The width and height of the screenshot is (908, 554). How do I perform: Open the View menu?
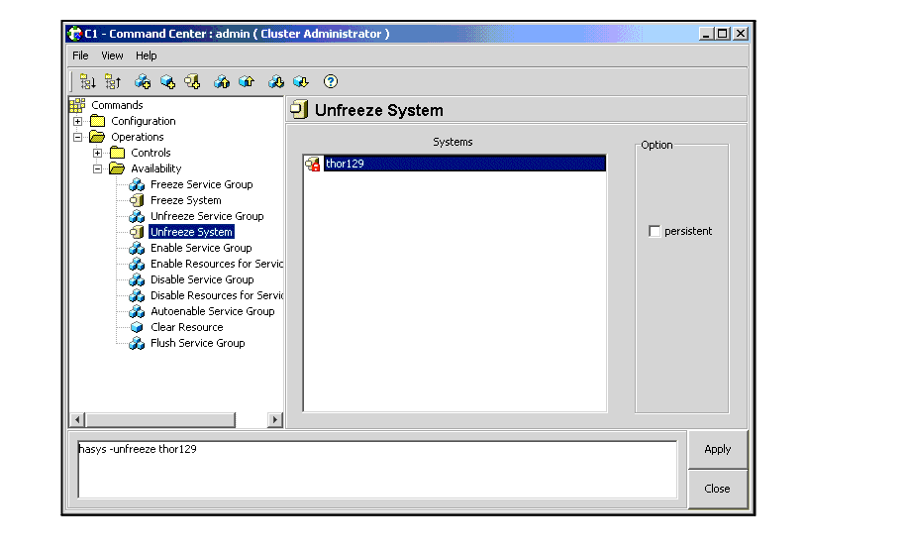[112, 55]
